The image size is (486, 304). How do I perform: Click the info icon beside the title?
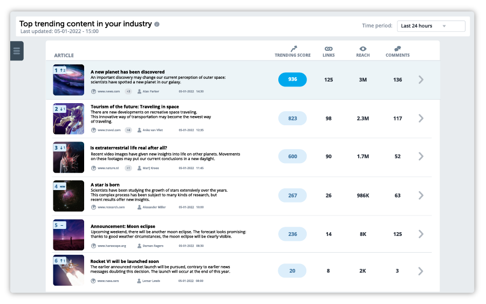pyautogui.click(x=157, y=24)
